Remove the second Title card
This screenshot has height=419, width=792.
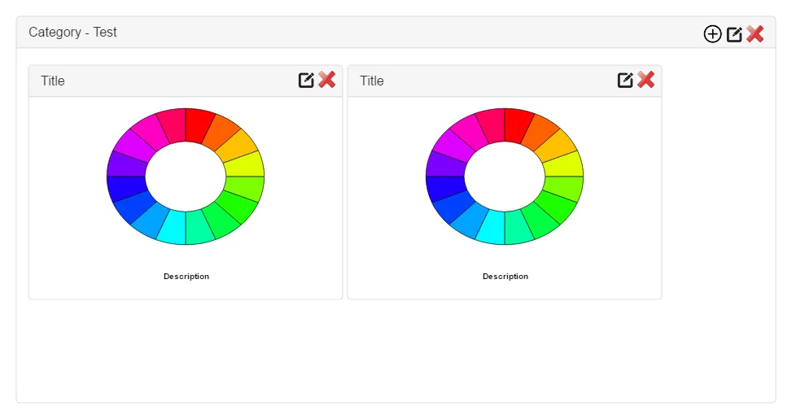click(x=646, y=79)
